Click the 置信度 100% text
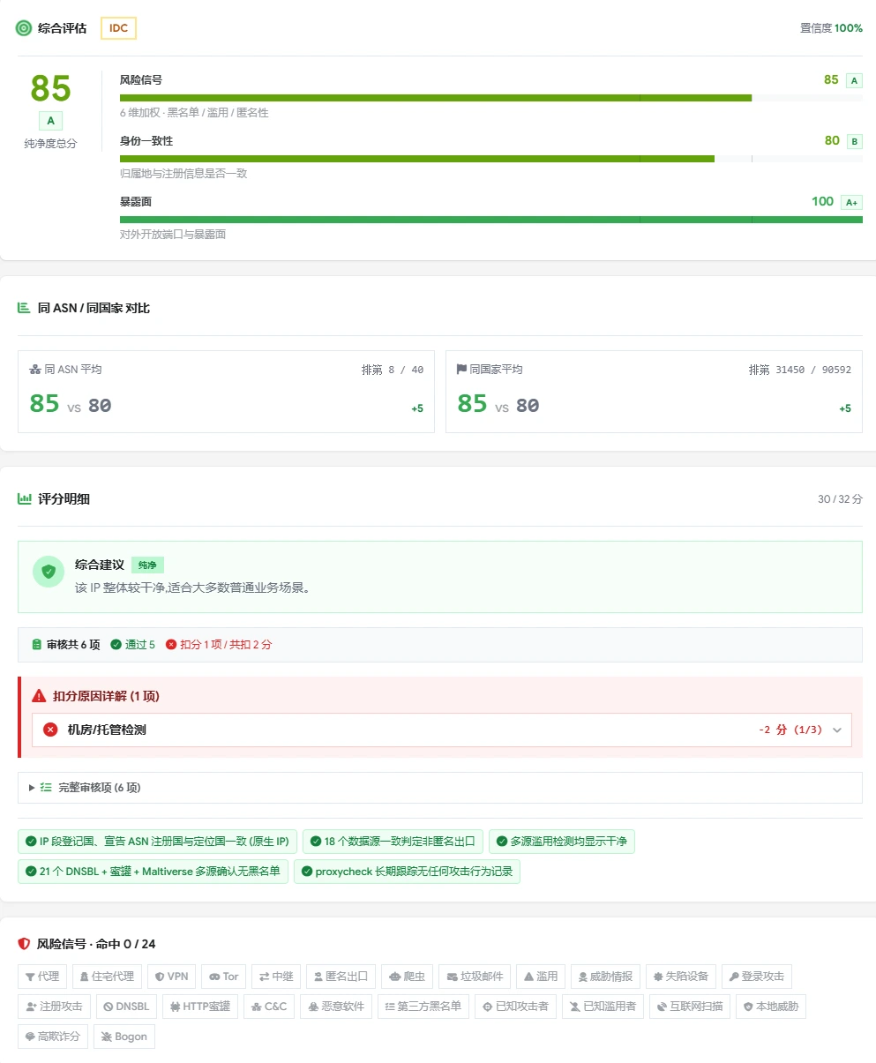The width and height of the screenshot is (876, 1063). [x=831, y=28]
